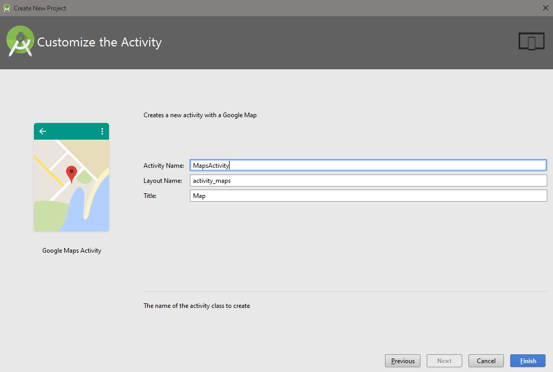Focus the Layout Name input field
Viewport: 553px width, 372px height.
click(x=368, y=181)
